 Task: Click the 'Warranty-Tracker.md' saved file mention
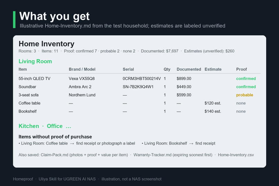pos(153,155)
